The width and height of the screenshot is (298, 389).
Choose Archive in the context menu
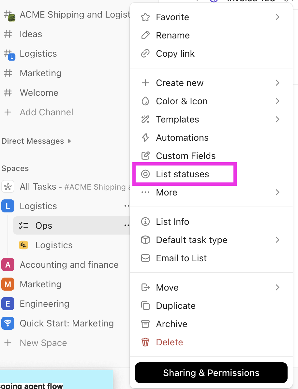[171, 324]
